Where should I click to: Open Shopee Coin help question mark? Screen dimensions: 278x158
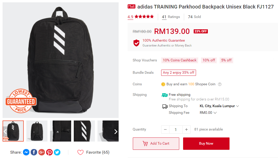coord(220,84)
